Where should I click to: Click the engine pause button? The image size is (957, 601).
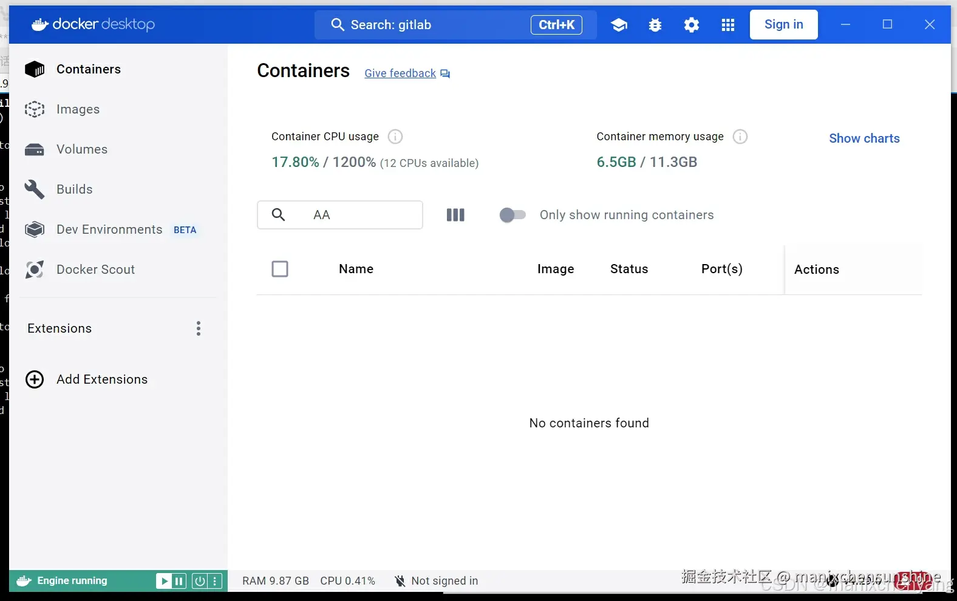pyautogui.click(x=179, y=581)
